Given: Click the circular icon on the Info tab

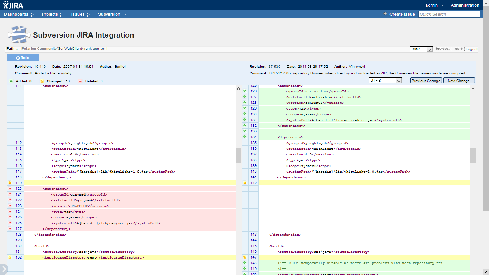Looking at the screenshot, I should (18, 57).
